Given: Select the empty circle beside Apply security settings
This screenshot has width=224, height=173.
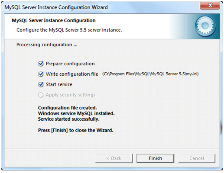Looking at the screenshot, I should click(x=41, y=95).
